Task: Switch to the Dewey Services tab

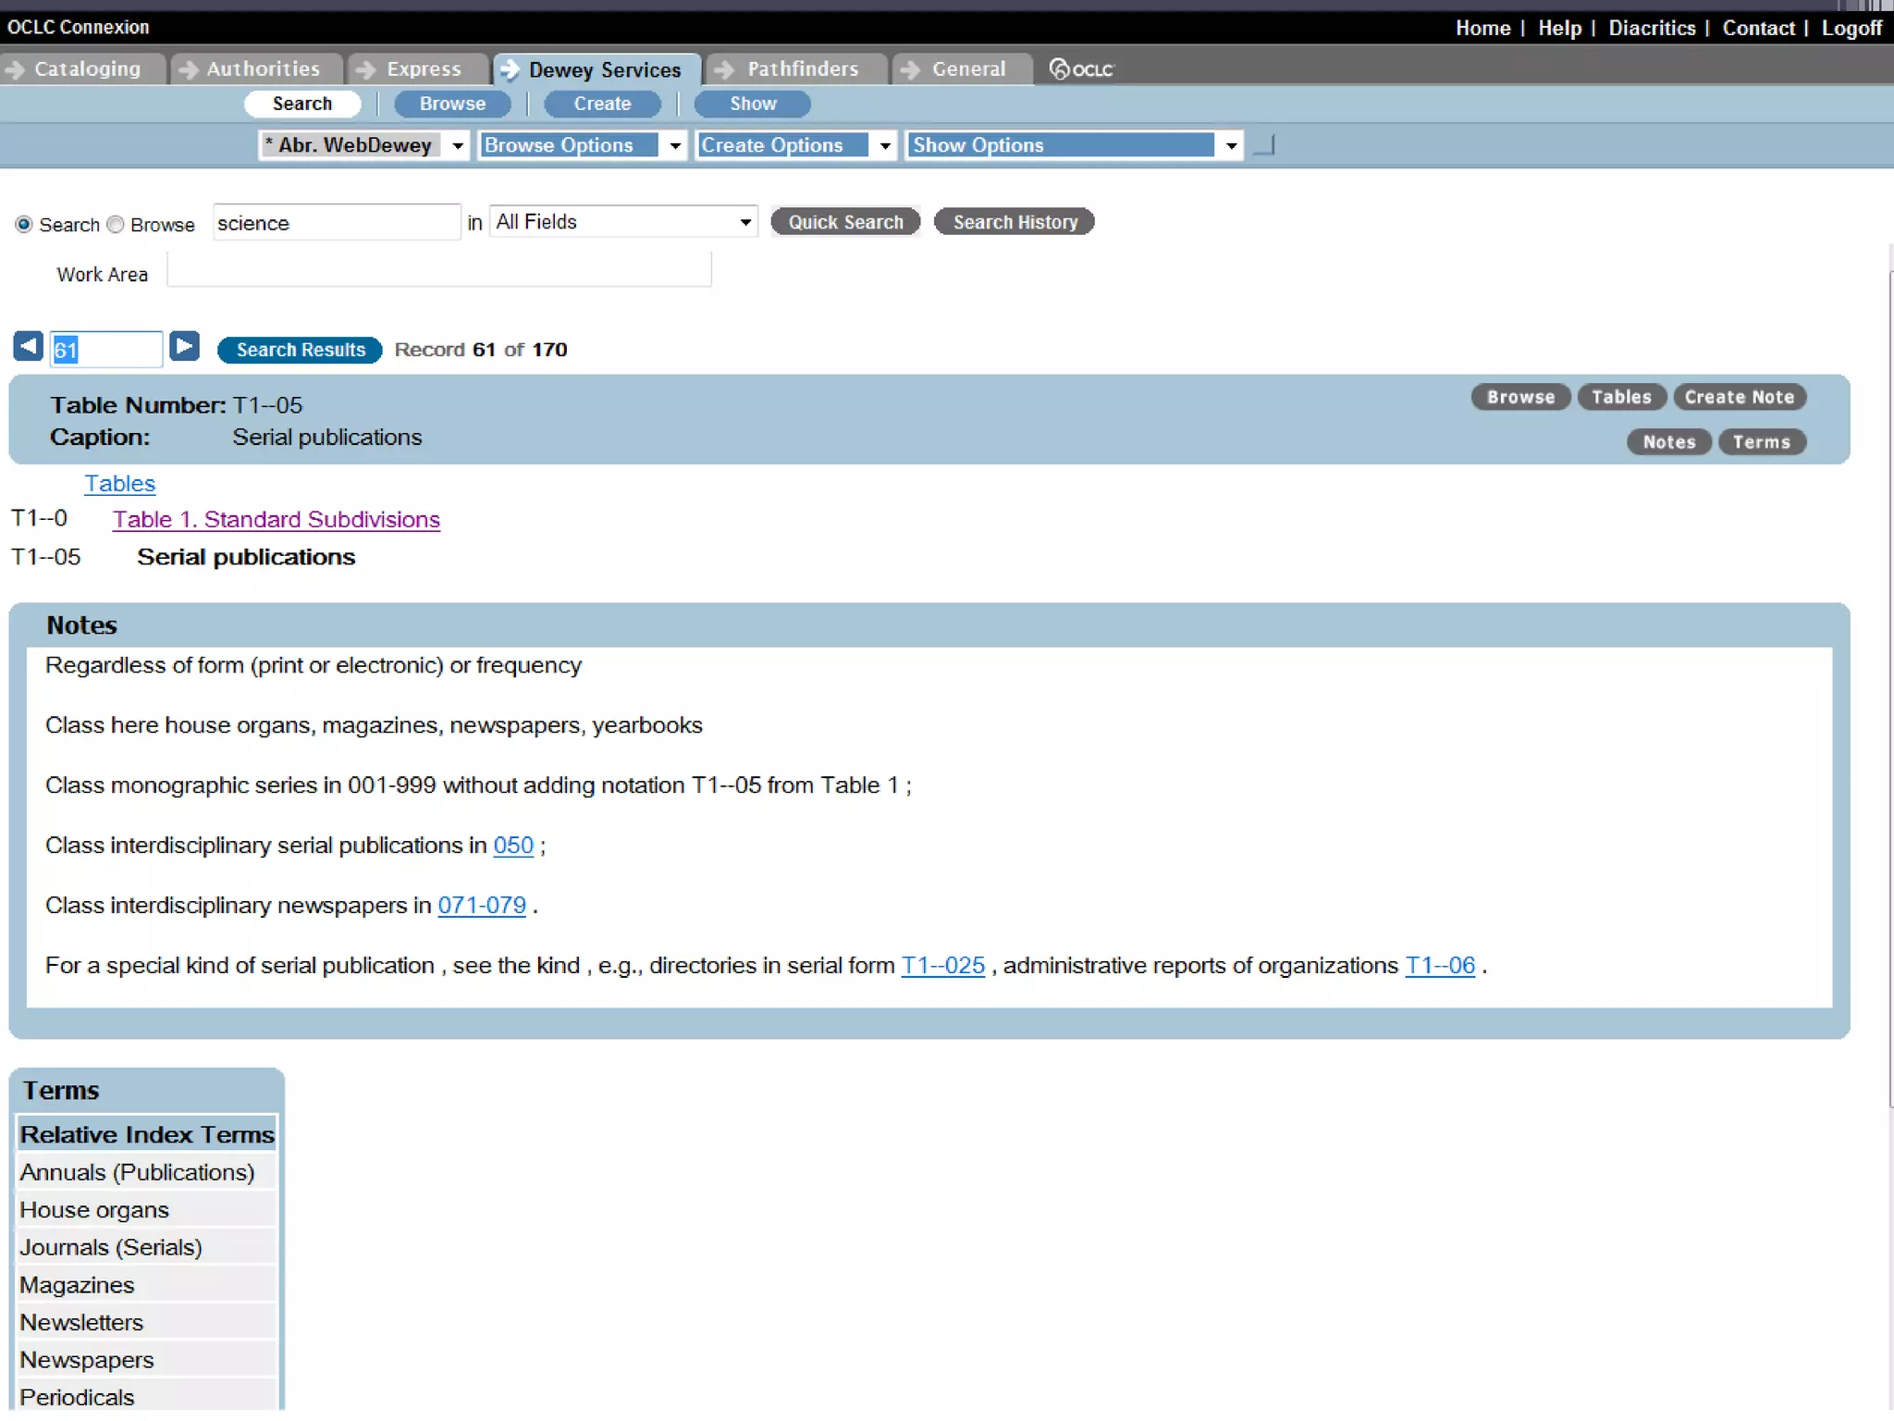Action: click(x=603, y=70)
